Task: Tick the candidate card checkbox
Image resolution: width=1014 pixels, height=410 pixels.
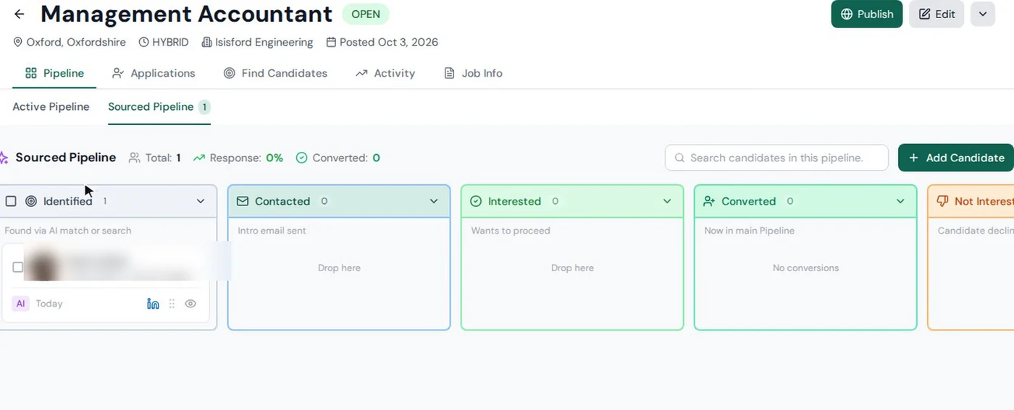Action: pos(18,267)
